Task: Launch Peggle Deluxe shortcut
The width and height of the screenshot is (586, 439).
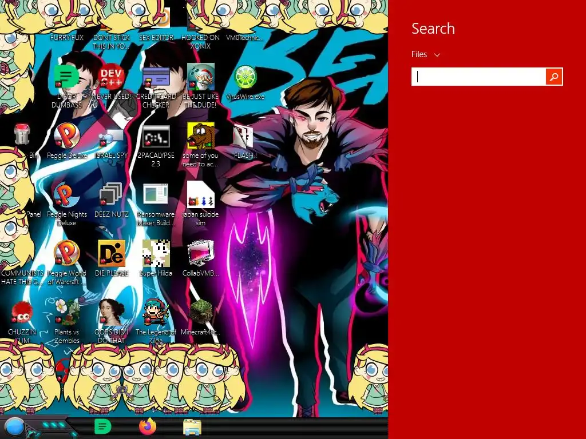Action: [67, 135]
